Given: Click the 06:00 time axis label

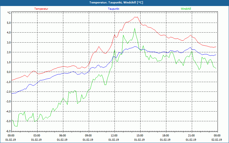Looking at the screenshot, I should pyautogui.click(x=62, y=136).
